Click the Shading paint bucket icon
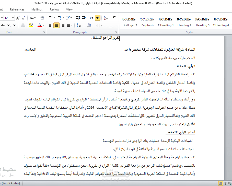The height and width of the screenshot is (186, 232). [89, 25]
